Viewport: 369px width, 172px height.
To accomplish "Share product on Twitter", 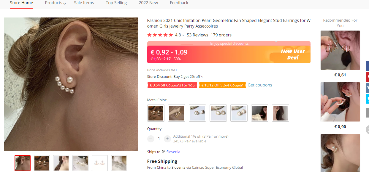I will [368, 99].
